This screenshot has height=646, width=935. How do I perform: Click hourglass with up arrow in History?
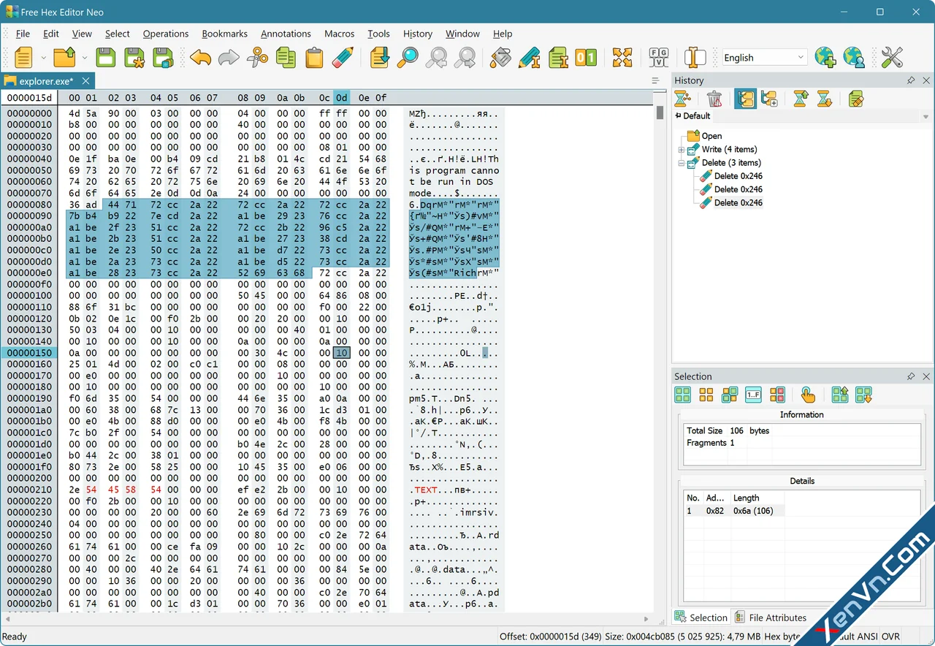[801, 99]
